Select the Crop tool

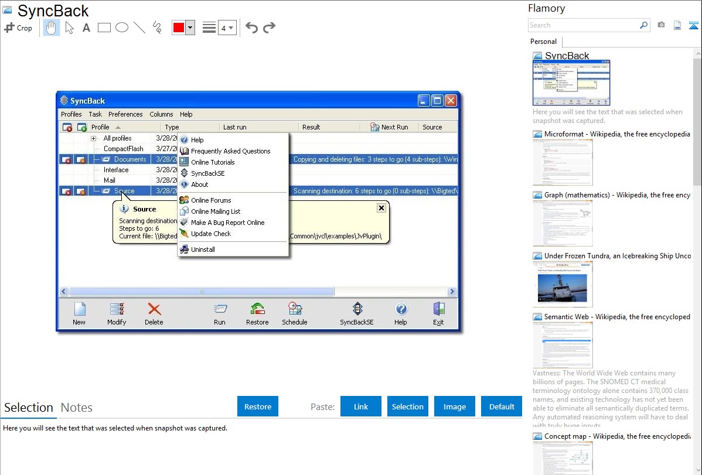coord(18,28)
